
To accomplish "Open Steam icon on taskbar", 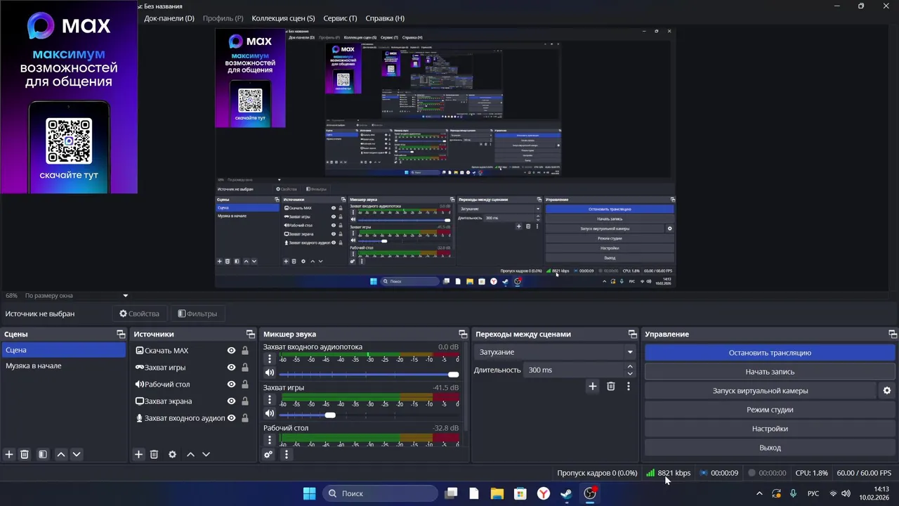I will (566, 493).
